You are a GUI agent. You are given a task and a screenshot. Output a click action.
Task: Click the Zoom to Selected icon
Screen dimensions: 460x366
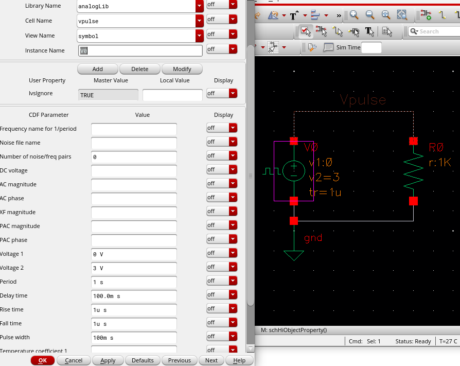click(402, 15)
